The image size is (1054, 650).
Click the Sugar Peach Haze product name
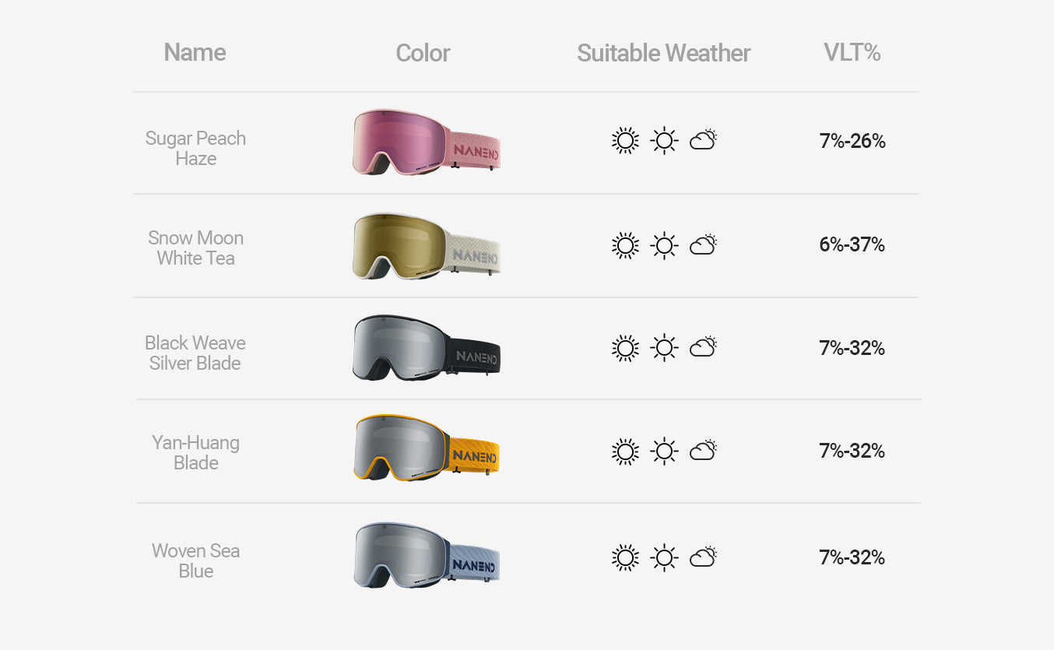[195, 148]
